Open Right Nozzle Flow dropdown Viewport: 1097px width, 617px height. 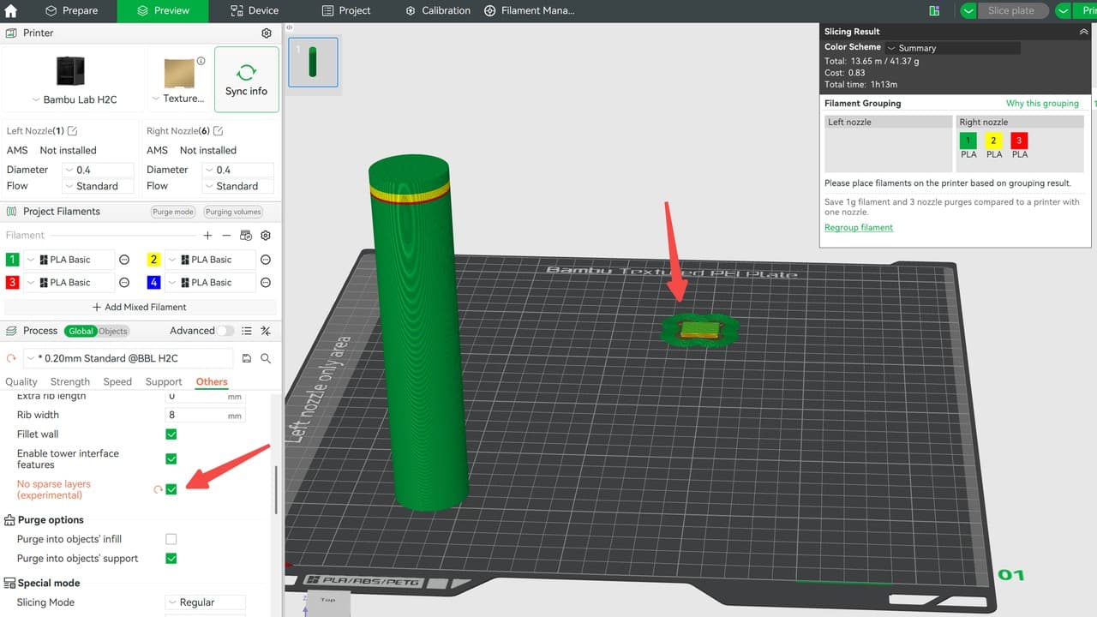click(x=237, y=186)
